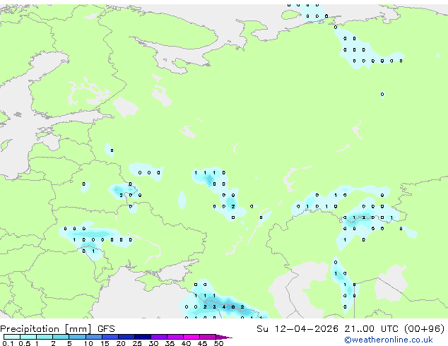Click the '35' legend scale label

point(170,343)
